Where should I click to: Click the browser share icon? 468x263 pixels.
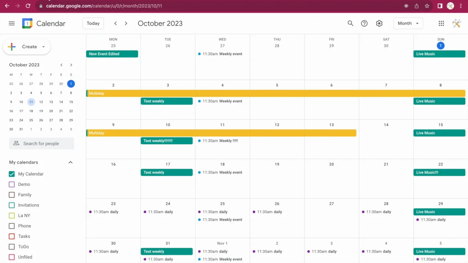tap(417, 6)
